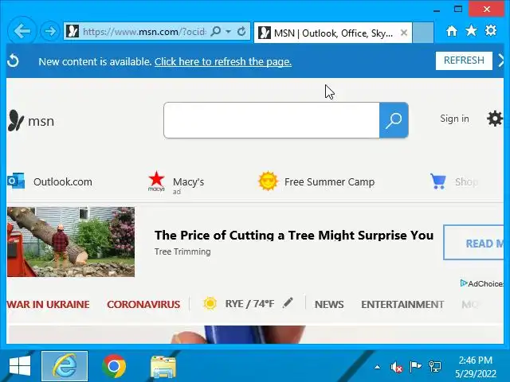This screenshot has width=510, height=382.
Task: Open the Action Center flag tray icon
Action: coord(415,366)
